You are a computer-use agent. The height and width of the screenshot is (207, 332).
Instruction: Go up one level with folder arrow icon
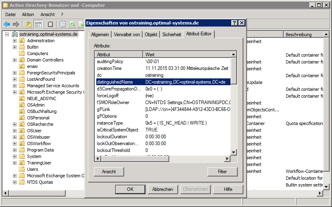point(29,24)
